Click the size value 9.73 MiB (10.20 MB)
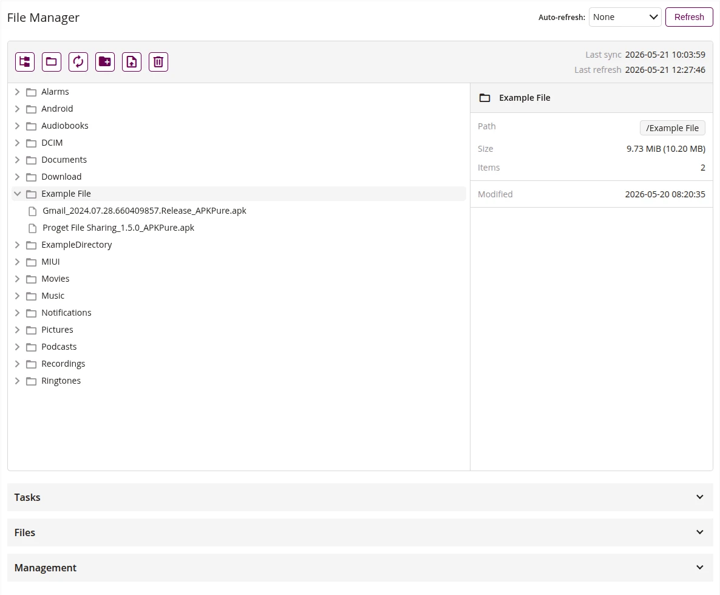 pos(666,149)
